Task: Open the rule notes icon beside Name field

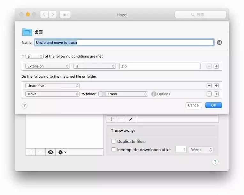Action: (x=219, y=43)
